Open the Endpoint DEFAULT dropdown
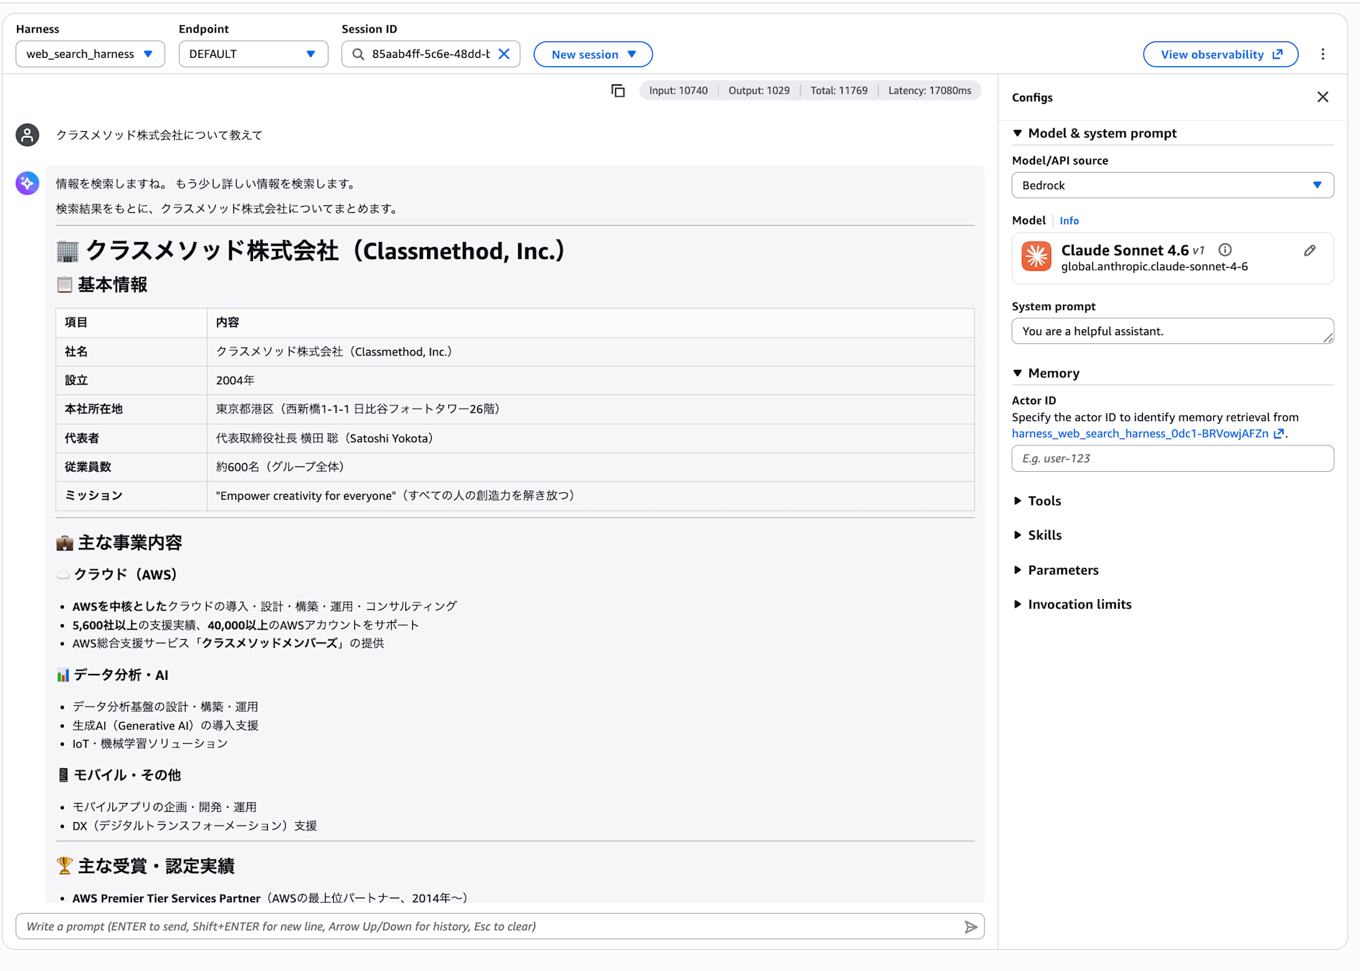This screenshot has height=971, width=1360. tap(254, 54)
